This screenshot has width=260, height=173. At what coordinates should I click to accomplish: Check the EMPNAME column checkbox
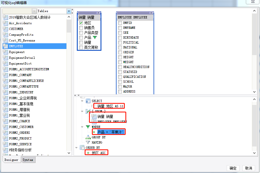(x=120, y=28)
